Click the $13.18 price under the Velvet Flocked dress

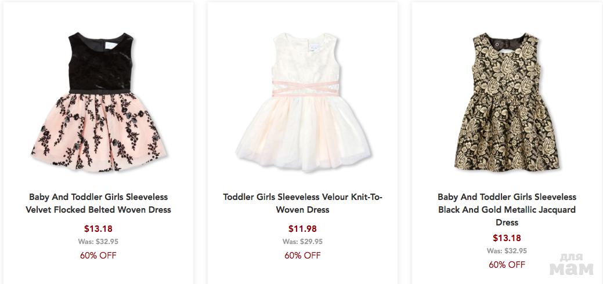pyautogui.click(x=98, y=228)
